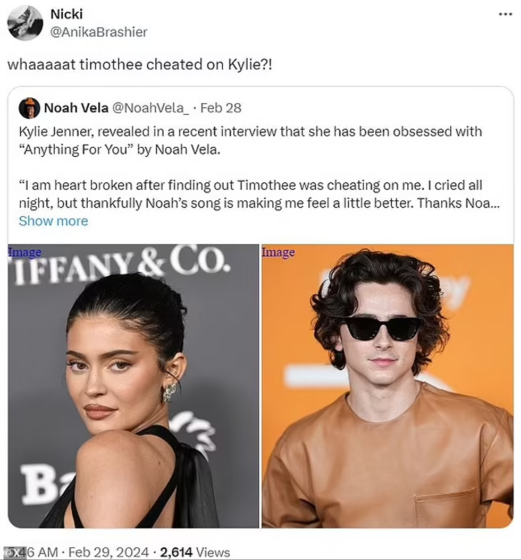This screenshot has width=521, height=560.
Task: Click the @NoahVela_ handle
Action: tap(150, 108)
